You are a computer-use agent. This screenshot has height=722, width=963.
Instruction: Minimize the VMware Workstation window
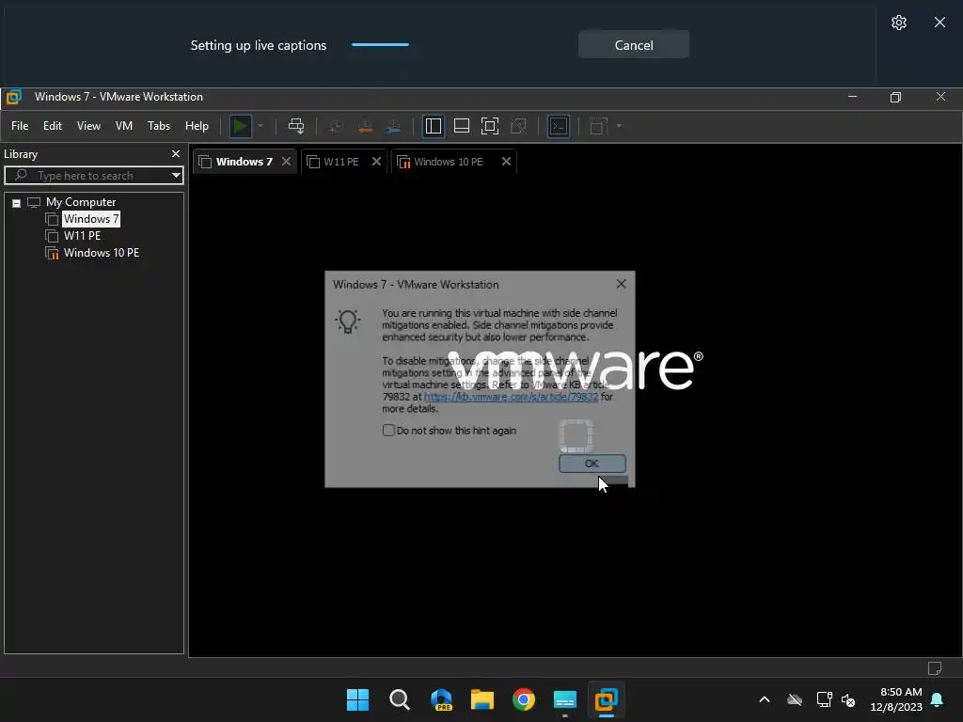point(852,97)
